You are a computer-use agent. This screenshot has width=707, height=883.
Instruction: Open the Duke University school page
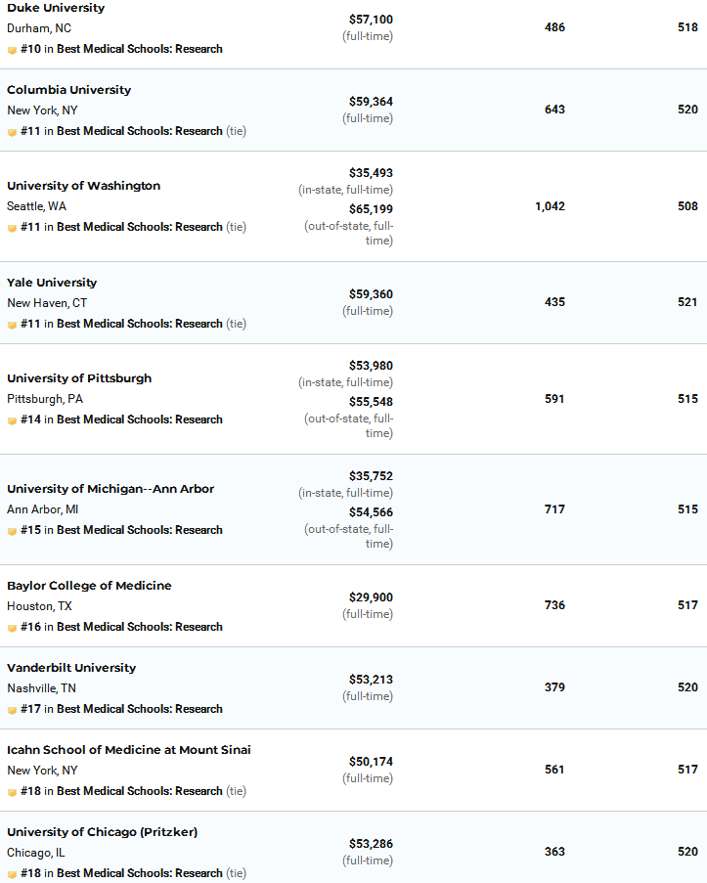(x=56, y=8)
